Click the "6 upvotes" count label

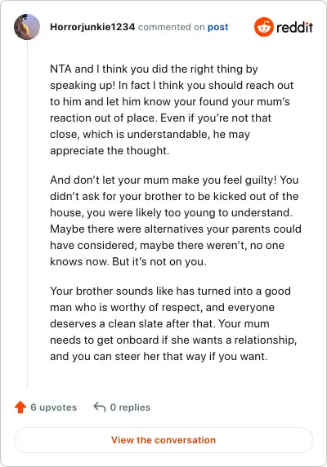[54, 407]
